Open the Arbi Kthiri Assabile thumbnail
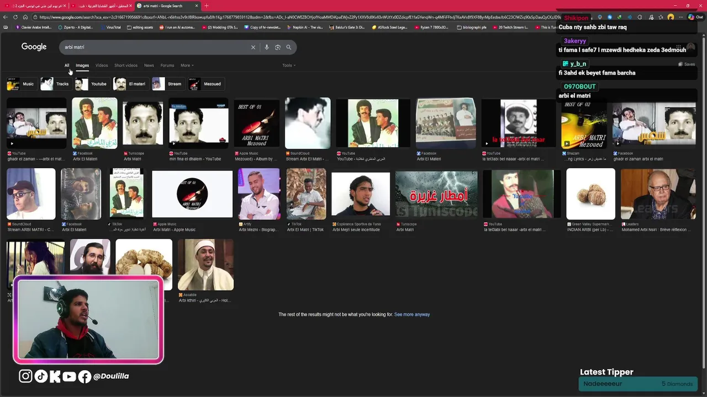 point(206,265)
